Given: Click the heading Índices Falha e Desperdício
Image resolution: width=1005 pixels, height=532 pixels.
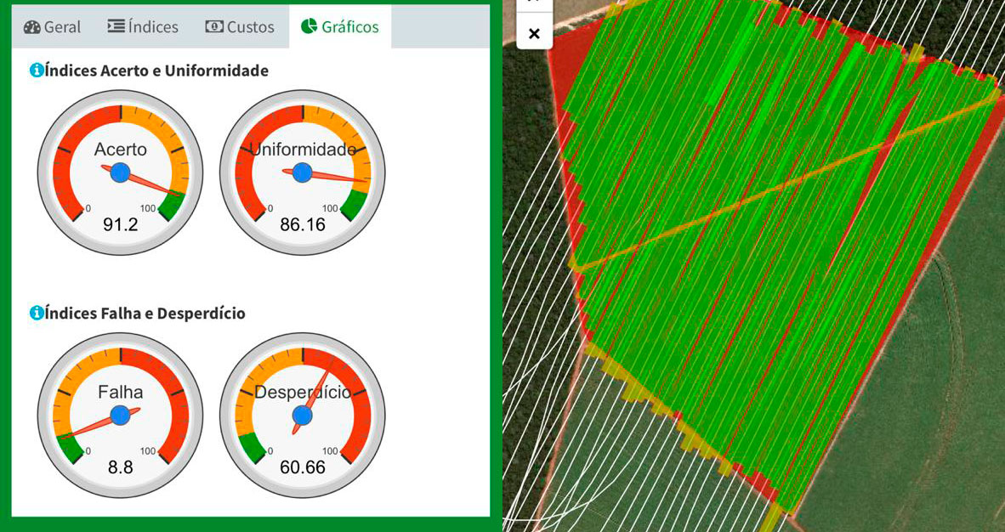Looking at the screenshot, I should point(145,314).
